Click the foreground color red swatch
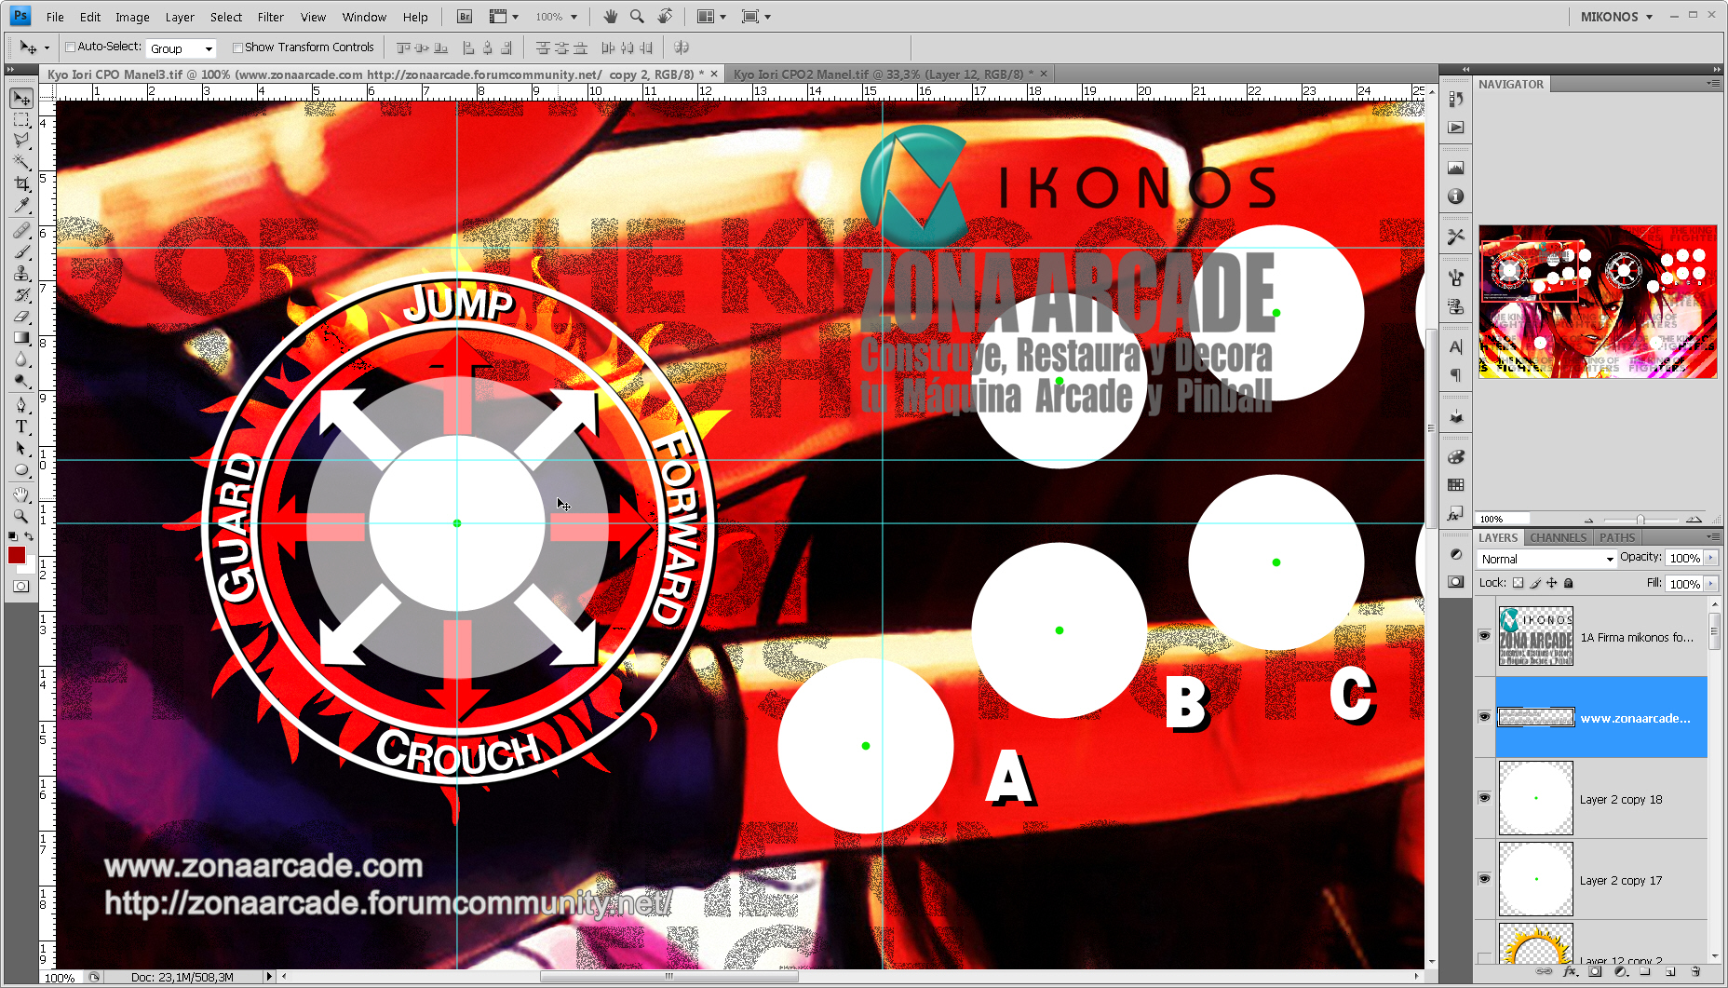This screenshot has height=988, width=1728. pyautogui.click(x=16, y=555)
